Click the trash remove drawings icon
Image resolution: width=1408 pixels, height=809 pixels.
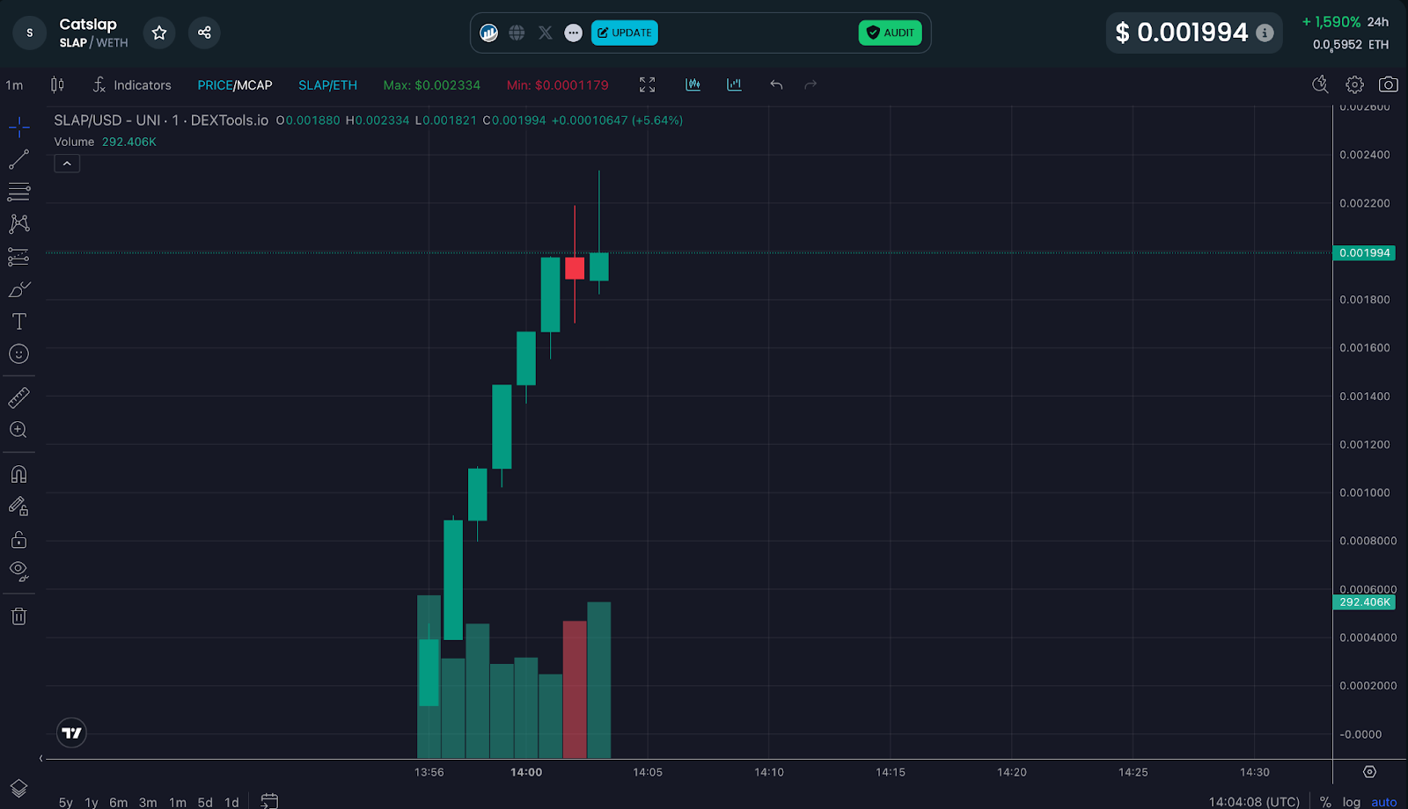(x=18, y=616)
